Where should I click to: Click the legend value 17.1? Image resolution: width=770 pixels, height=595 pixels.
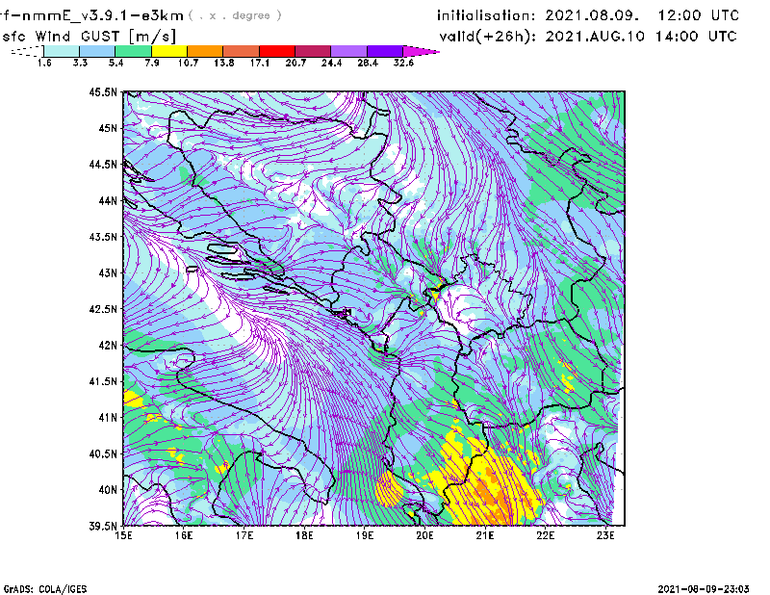260,63
